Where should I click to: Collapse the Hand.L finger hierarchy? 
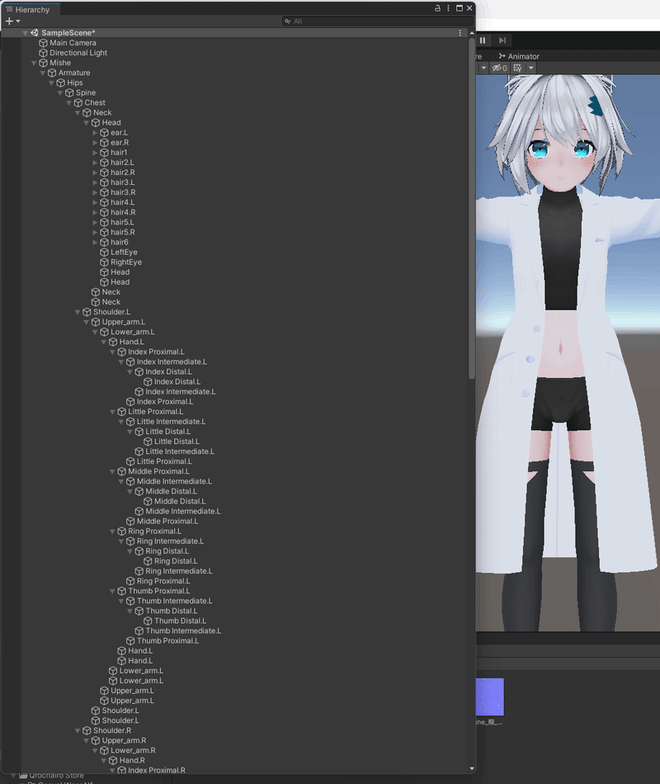[x=103, y=342]
